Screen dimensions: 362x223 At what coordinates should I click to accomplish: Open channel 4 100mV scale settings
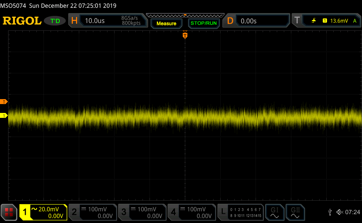tap(196, 209)
